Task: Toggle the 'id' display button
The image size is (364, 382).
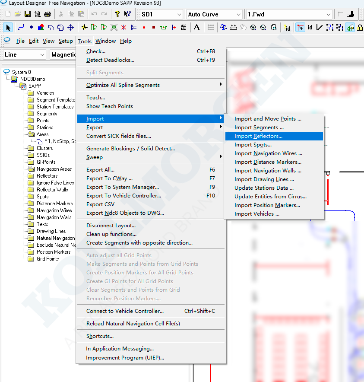Action: 310,28
